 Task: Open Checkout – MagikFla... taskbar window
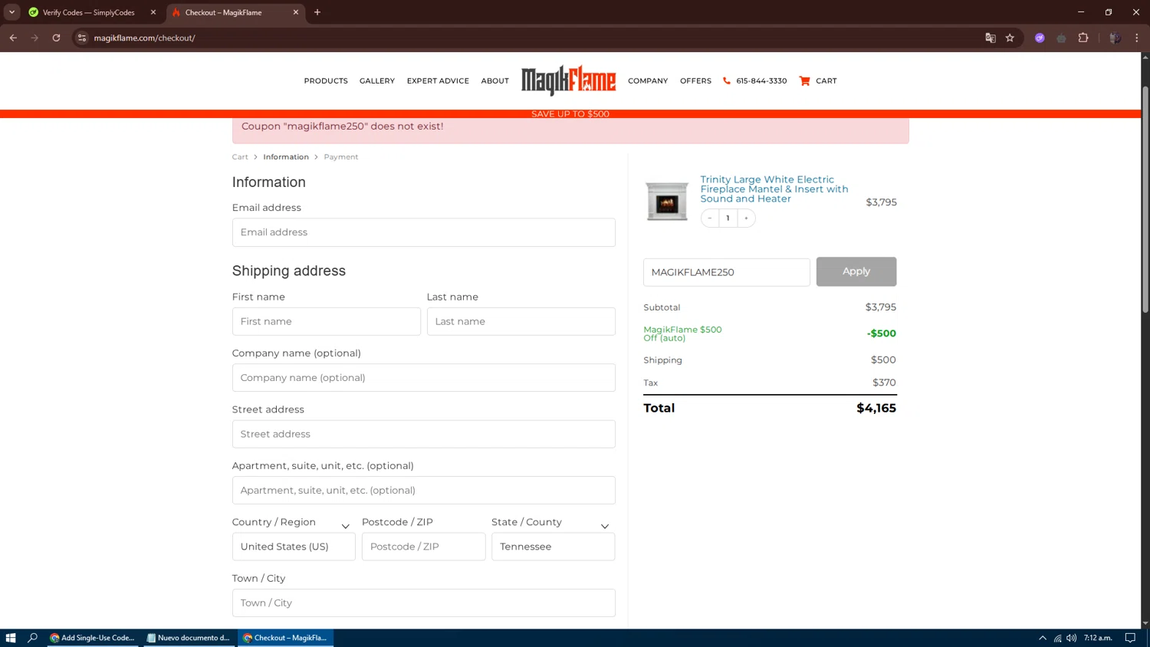click(286, 638)
